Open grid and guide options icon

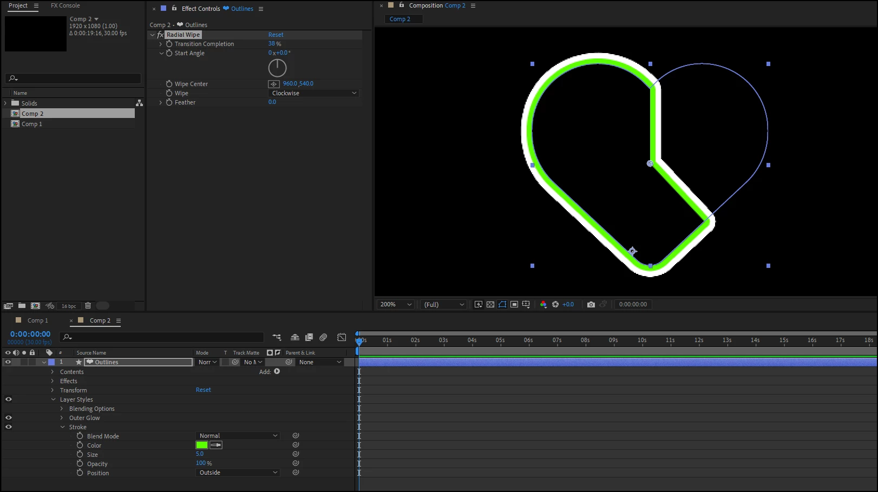coord(526,305)
